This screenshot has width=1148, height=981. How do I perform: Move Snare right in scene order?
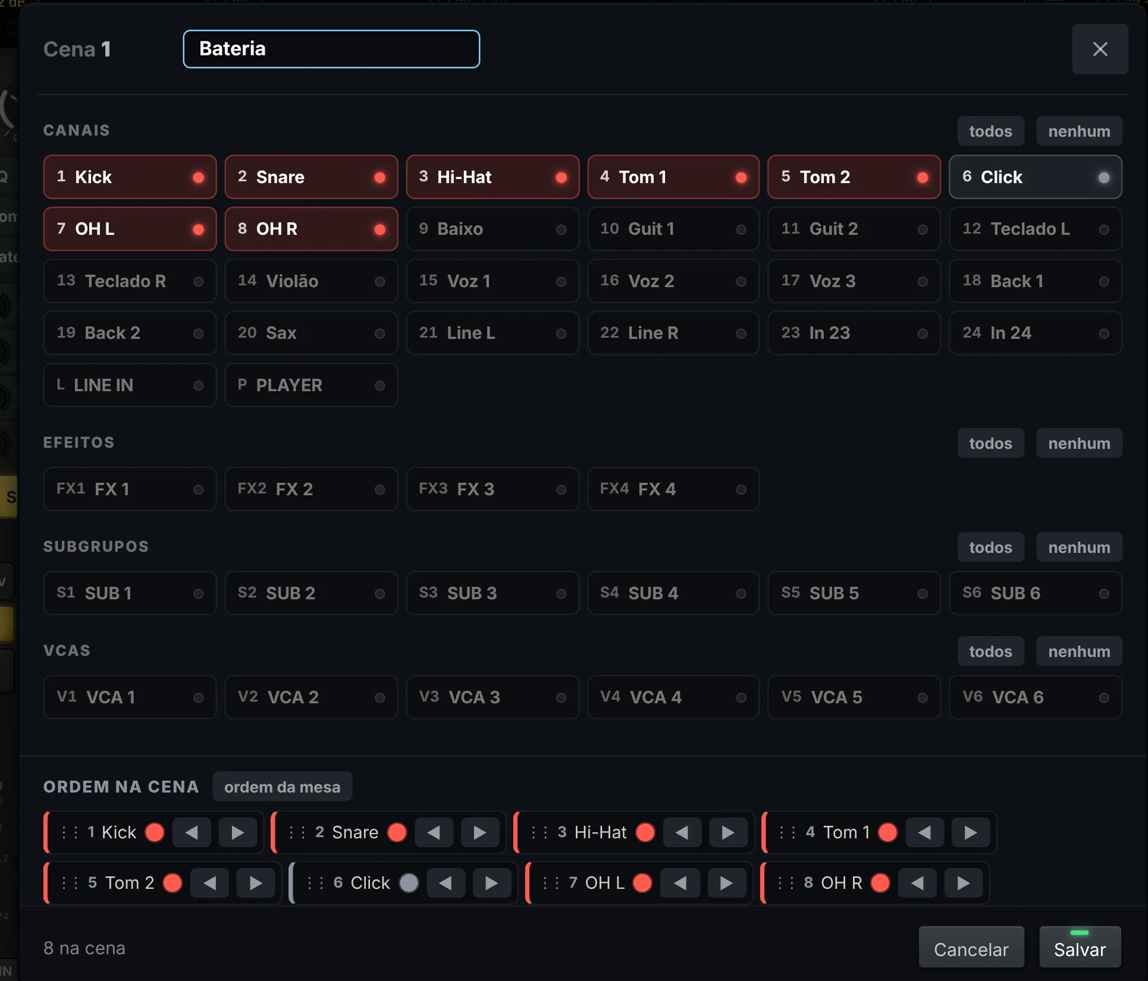point(480,832)
